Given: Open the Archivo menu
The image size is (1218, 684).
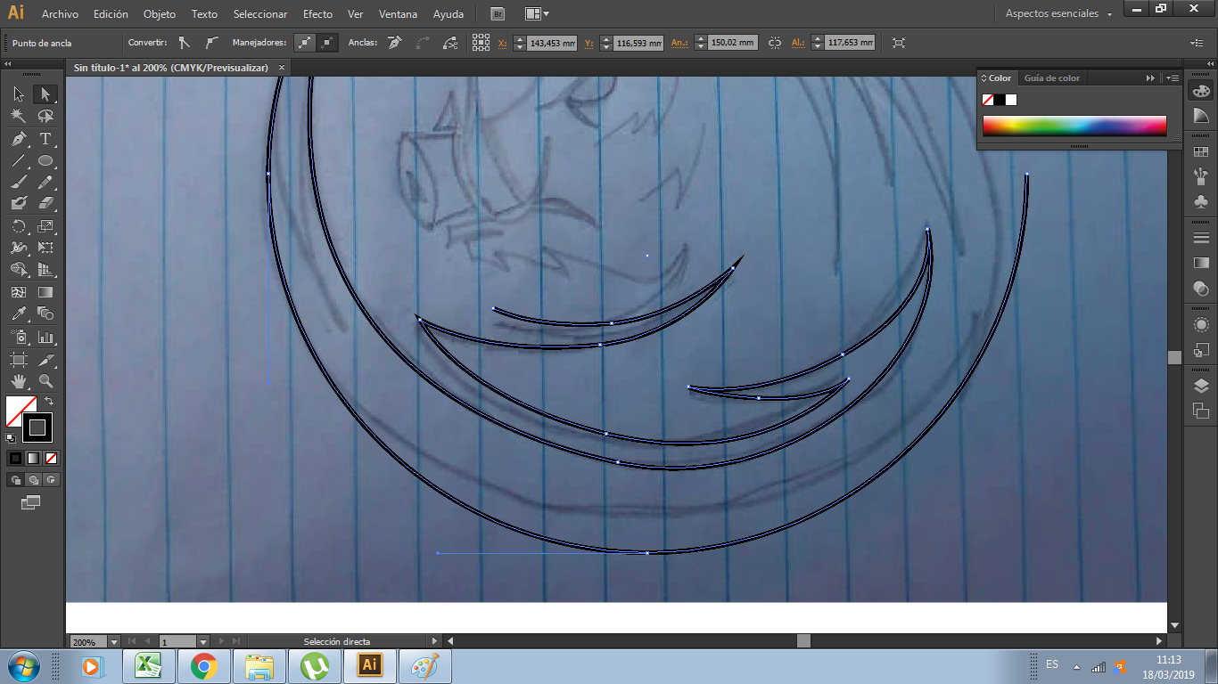Looking at the screenshot, I should [x=60, y=14].
